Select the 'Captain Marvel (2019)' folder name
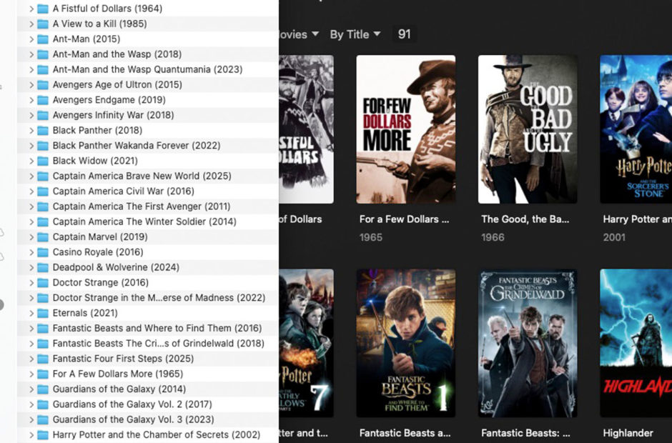672x443 pixels. click(x=100, y=237)
